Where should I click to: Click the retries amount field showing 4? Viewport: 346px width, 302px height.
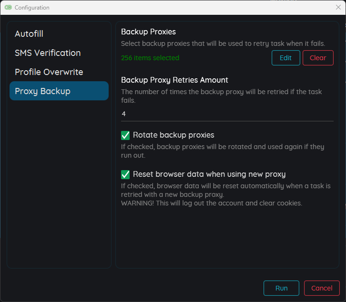point(227,114)
